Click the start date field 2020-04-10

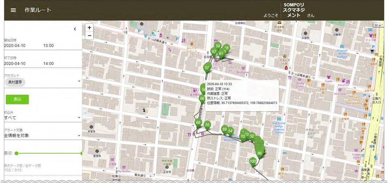click(x=14, y=46)
